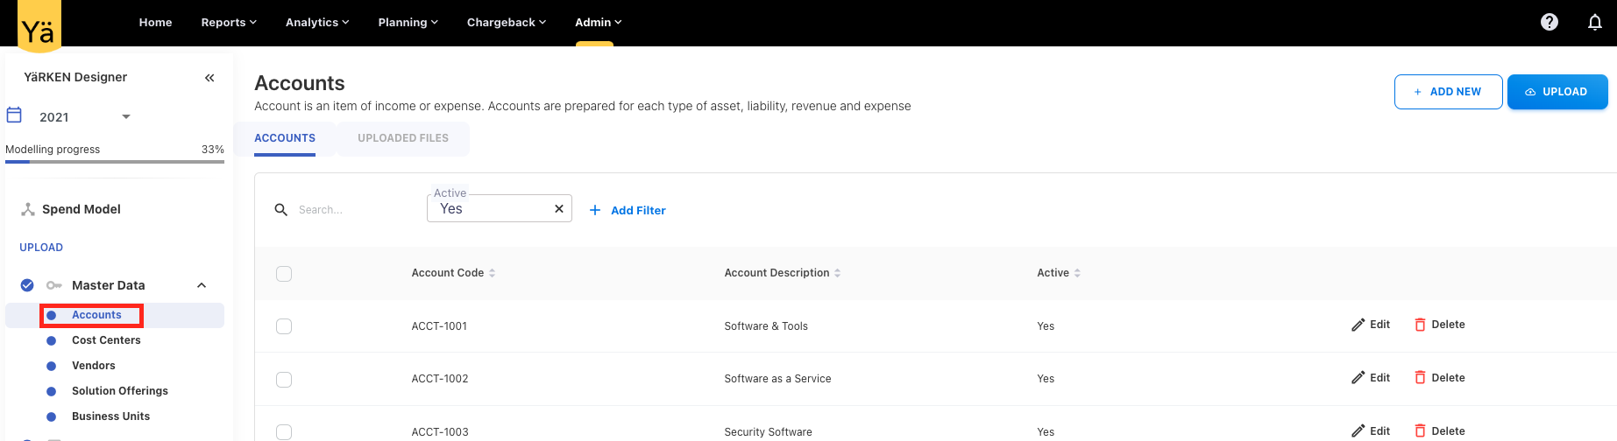
Task: Click the calendar icon beside 2021
Action: point(14,115)
